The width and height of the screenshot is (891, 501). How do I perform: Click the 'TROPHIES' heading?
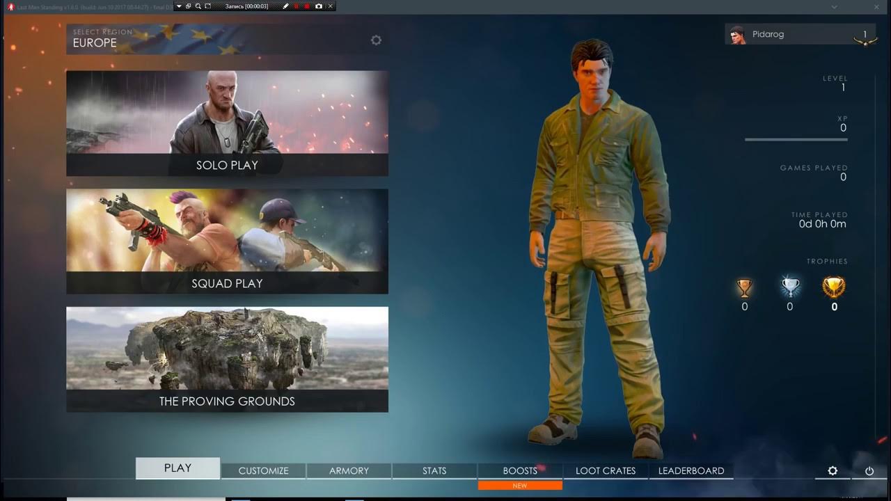pyautogui.click(x=827, y=262)
